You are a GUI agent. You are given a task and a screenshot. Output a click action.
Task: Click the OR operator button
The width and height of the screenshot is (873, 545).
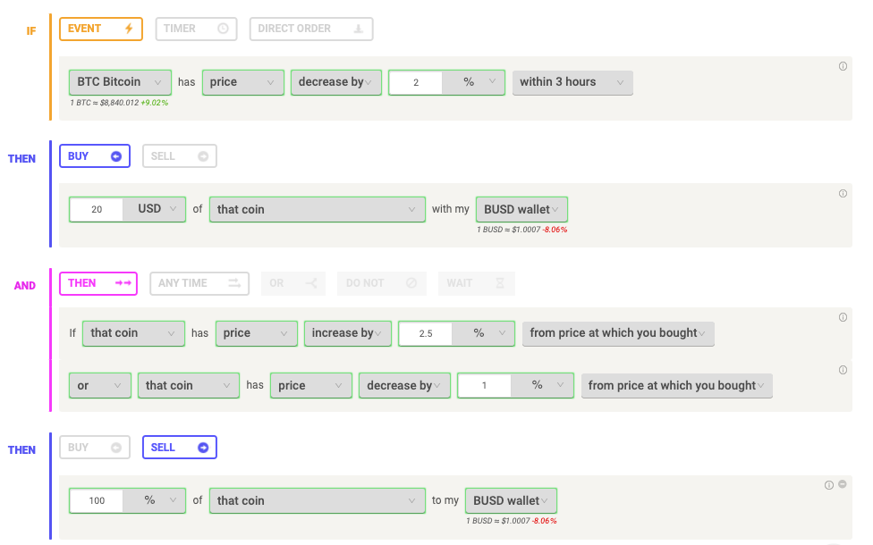click(x=292, y=283)
